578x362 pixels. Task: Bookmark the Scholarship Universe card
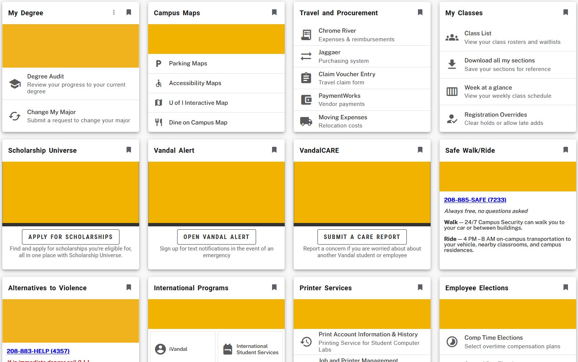pos(129,150)
